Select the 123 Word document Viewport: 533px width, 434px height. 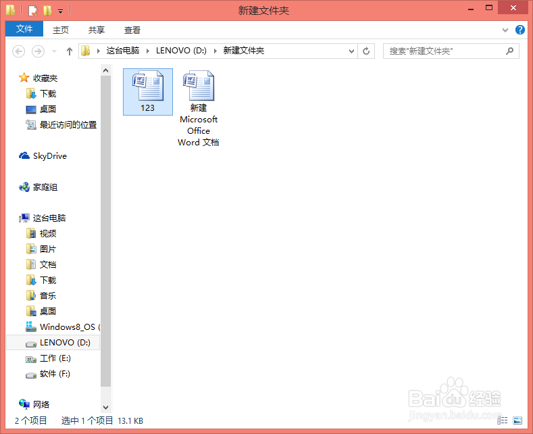click(148, 92)
